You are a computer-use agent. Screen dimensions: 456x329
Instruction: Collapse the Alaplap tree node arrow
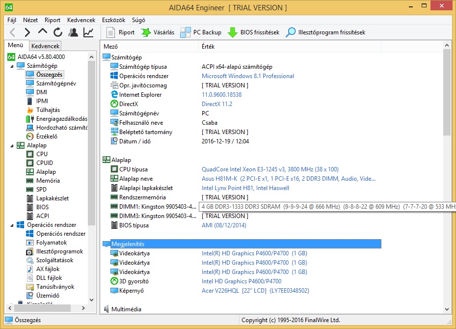tap(12, 145)
